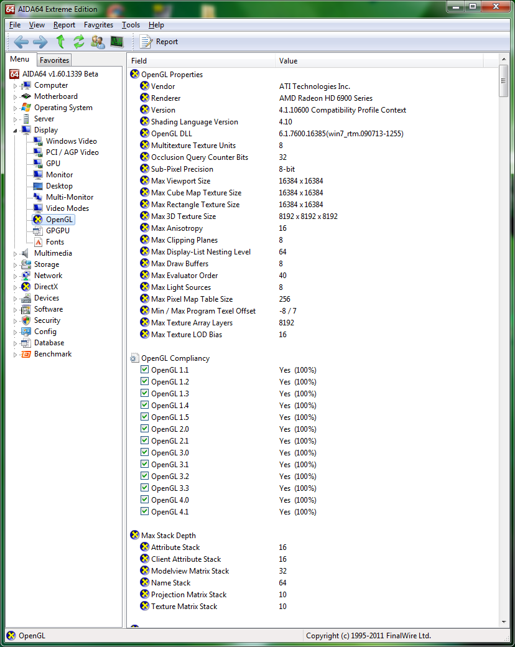Click the OpenGL Properties group icon
The width and height of the screenshot is (515, 647).
(134, 74)
